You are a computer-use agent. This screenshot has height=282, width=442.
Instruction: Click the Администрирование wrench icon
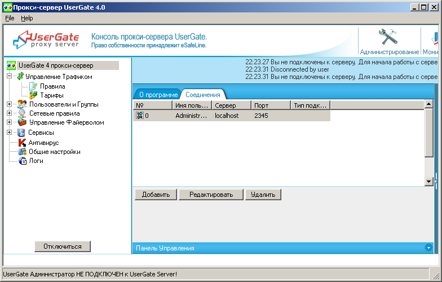pos(388,37)
